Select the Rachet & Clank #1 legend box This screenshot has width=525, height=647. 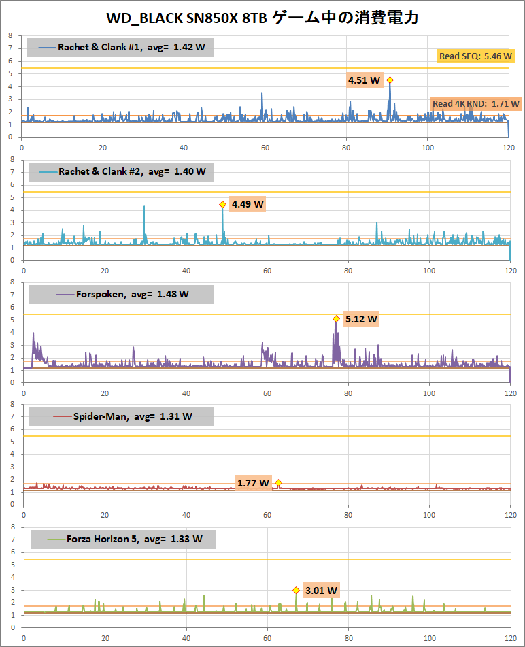120,48
